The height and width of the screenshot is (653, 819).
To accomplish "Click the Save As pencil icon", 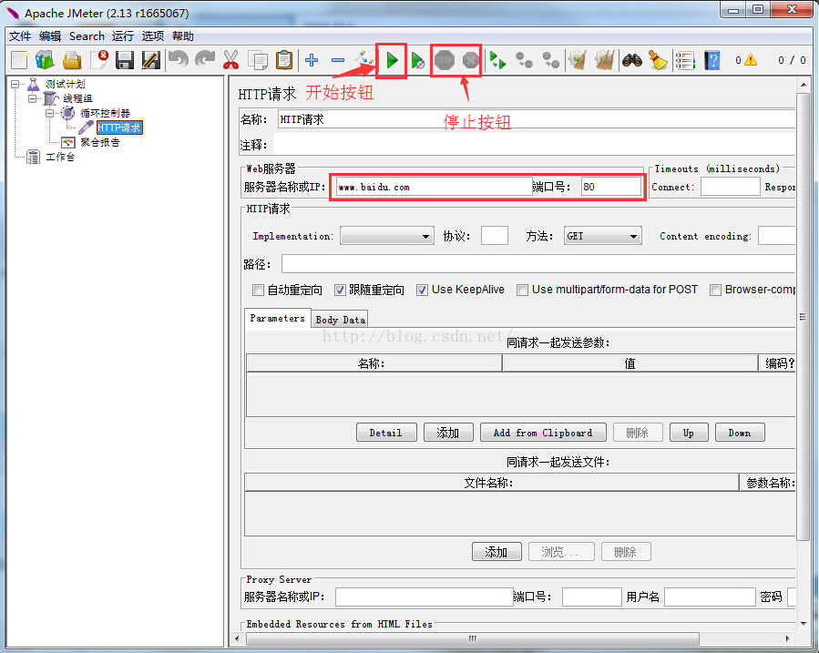I will (x=151, y=60).
